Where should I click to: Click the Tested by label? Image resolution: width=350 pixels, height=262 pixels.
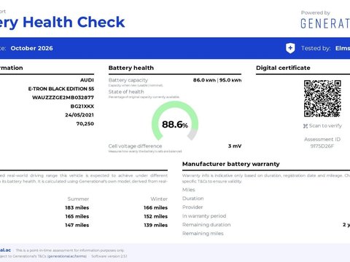[x=316, y=48]
